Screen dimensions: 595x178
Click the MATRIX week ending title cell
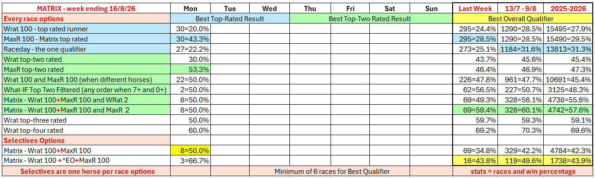[x=86, y=9]
